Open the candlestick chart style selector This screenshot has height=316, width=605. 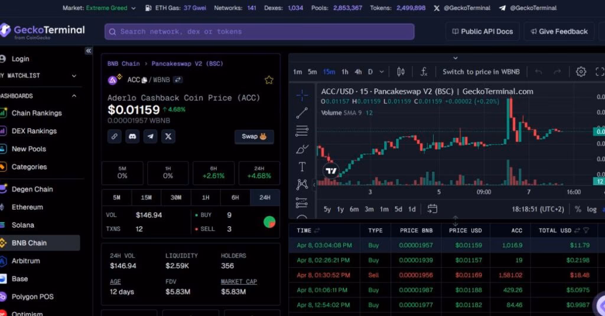click(x=401, y=72)
